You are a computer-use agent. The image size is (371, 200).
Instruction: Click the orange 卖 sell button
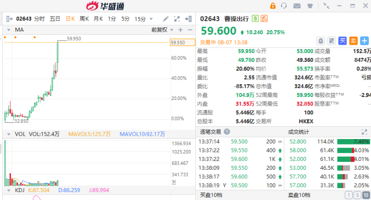pyautogui.click(x=353, y=41)
